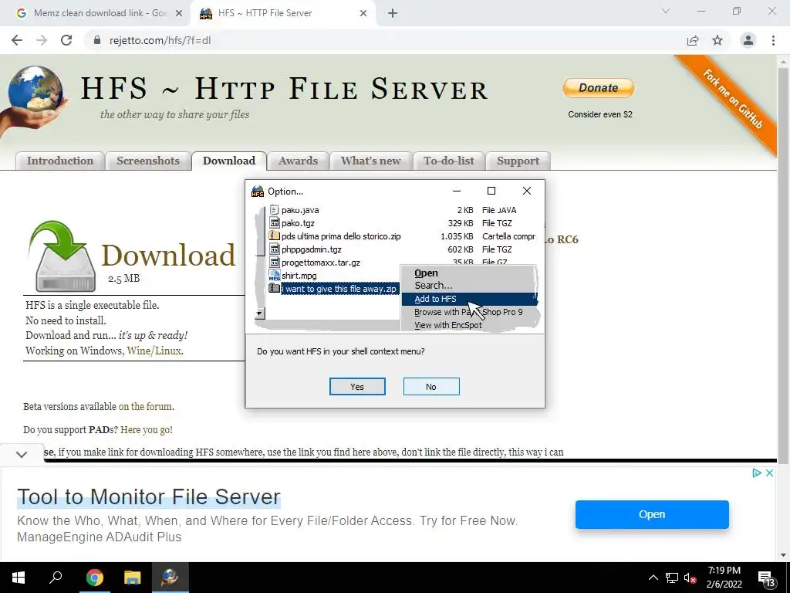The image size is (790, 593).
Task: Open the tab search chevron
Action: tap(666, 11)
